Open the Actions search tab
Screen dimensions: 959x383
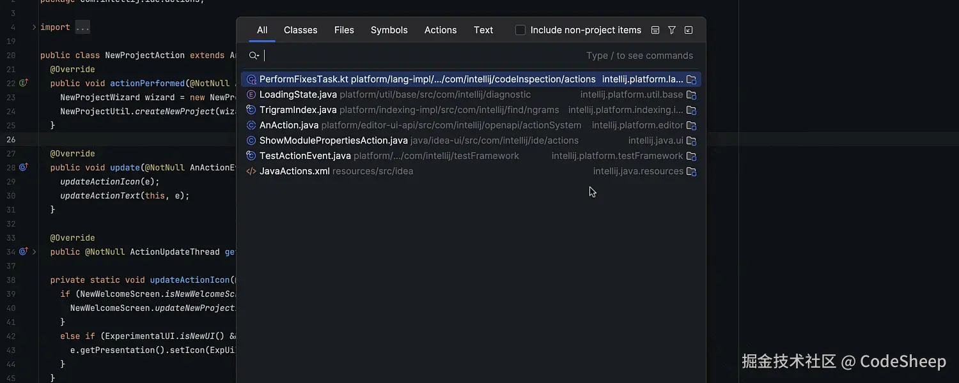pos(441,30)
